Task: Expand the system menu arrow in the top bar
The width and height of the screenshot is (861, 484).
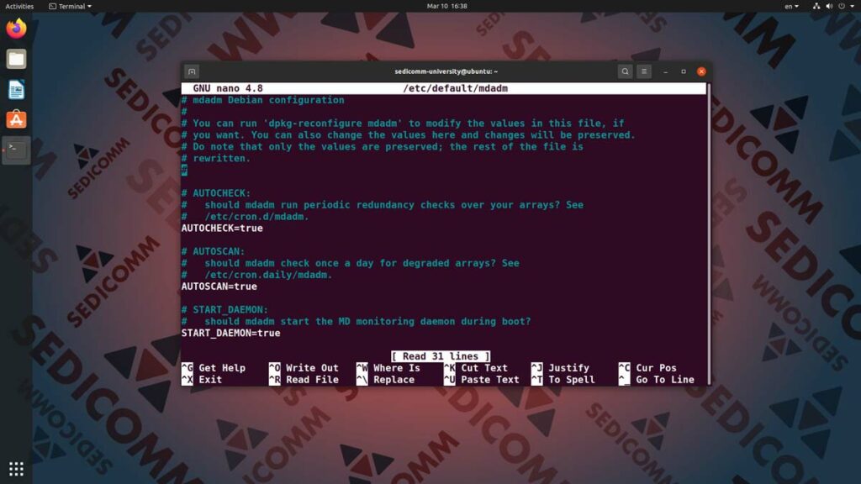Action: coord(853,6)
